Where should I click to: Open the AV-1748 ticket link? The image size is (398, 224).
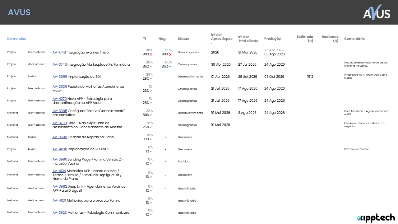click(59, 52)
